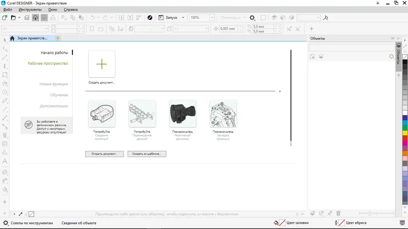Select the Table tool in toolbox
Image resolution: width=408 pixels, height=229 pixels.
(4, 144)
